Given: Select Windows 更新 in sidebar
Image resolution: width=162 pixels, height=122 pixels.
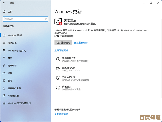Looking at the screenshot, I should [x=15, y=35].
